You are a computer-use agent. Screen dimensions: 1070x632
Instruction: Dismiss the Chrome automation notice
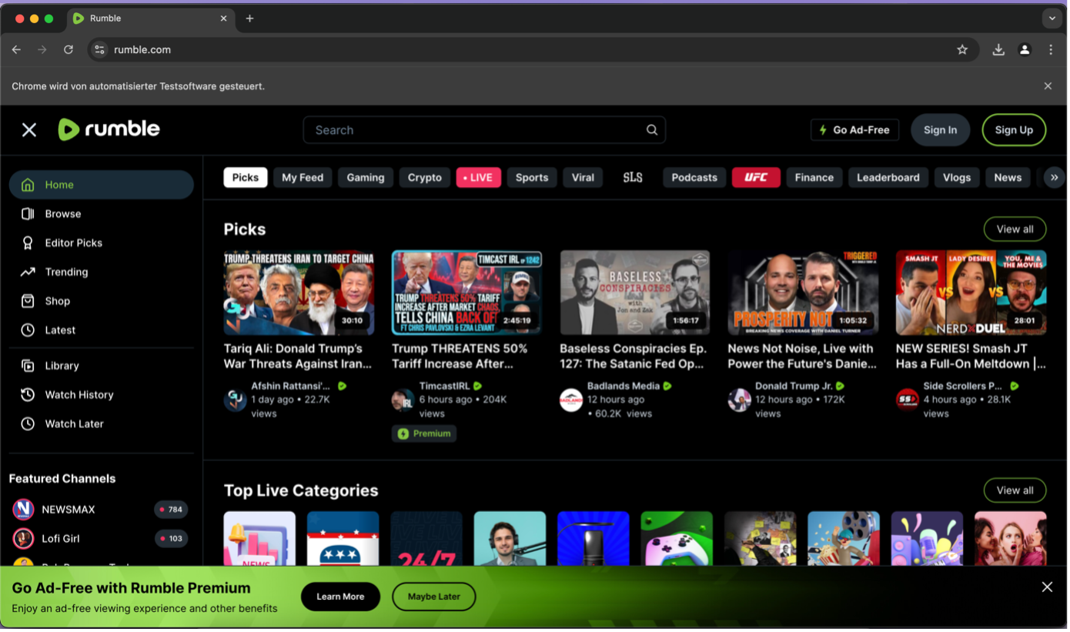(x=1048, y=86)
